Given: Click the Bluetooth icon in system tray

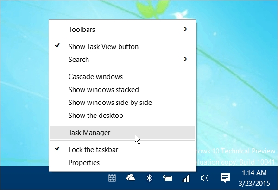Looking at the screenshot, I should tap(149, 178).
